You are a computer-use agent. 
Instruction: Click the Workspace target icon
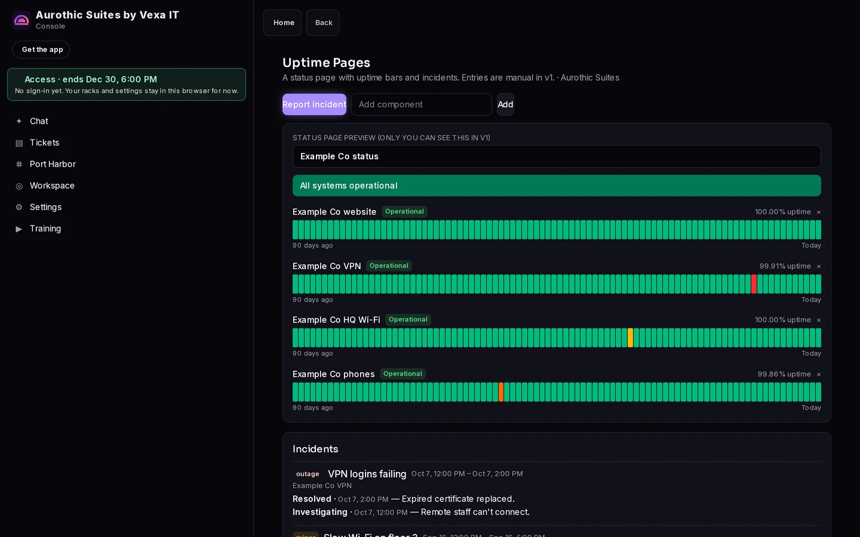point(19,186)
